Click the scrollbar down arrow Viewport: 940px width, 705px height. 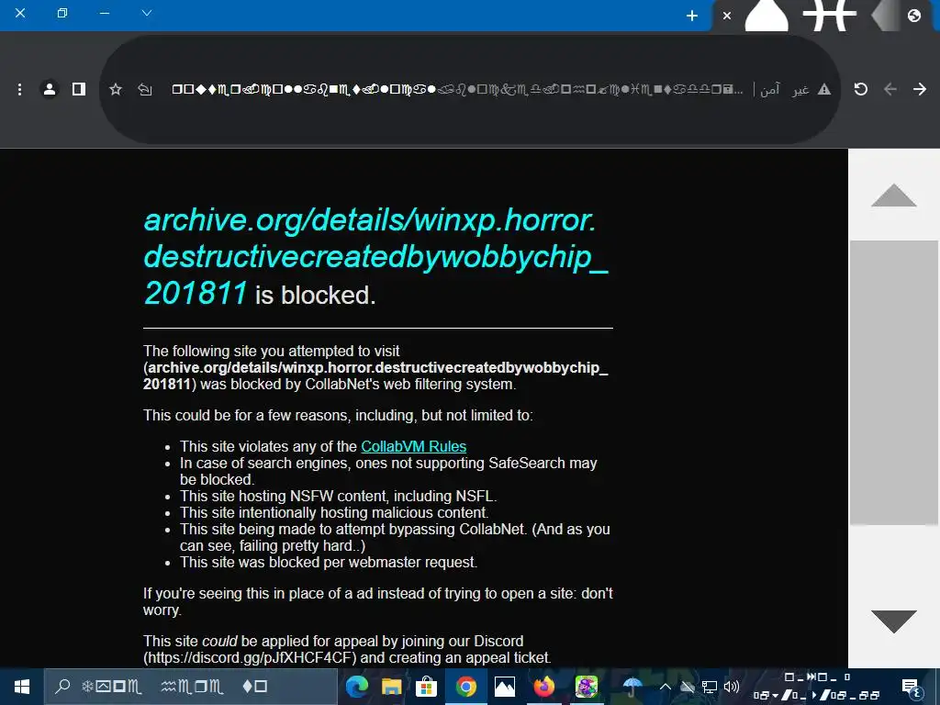pyautogui.click(x=894, y=621)
